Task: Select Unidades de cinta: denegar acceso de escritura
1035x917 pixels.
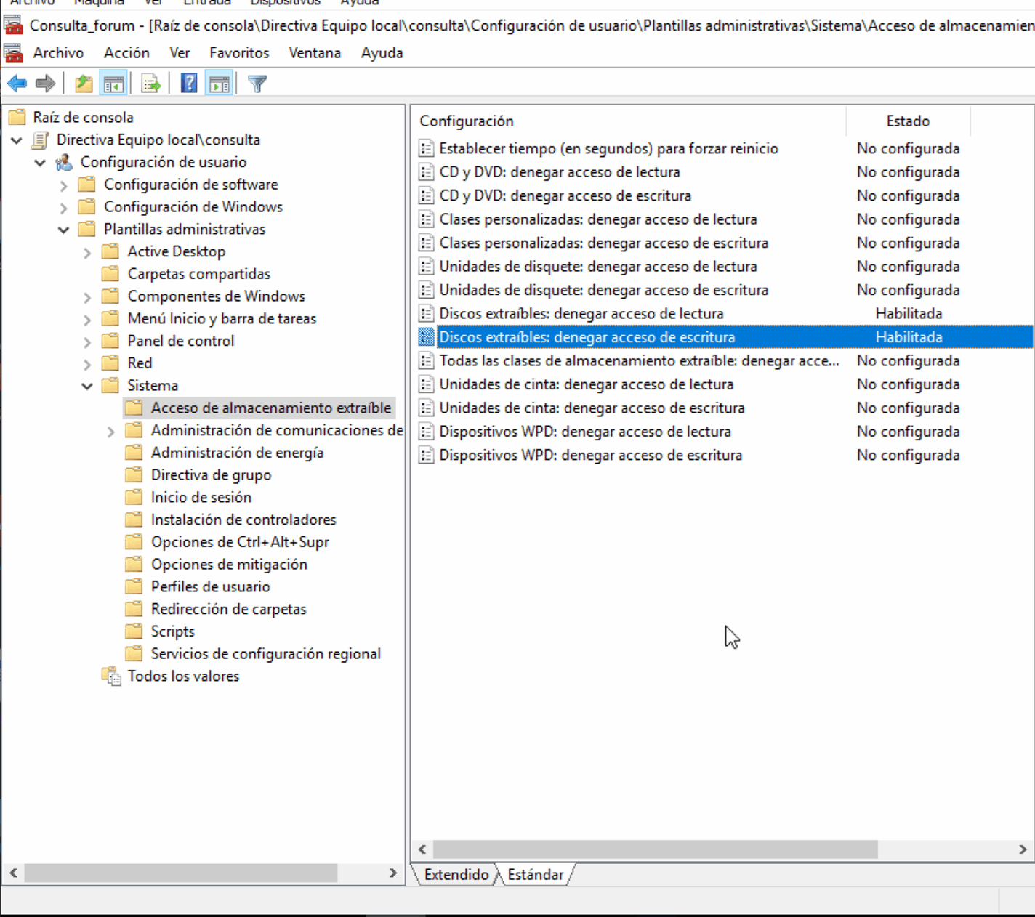Action: click(x=592, y=408)
